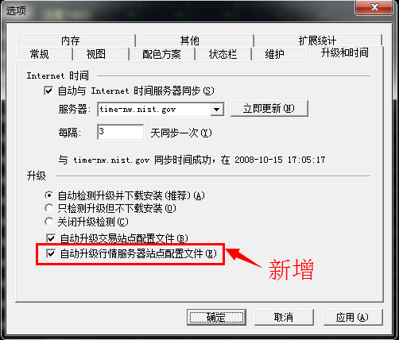The image size is (399, 340).
Task: Click the 取消 button
Action: point(284,317)
